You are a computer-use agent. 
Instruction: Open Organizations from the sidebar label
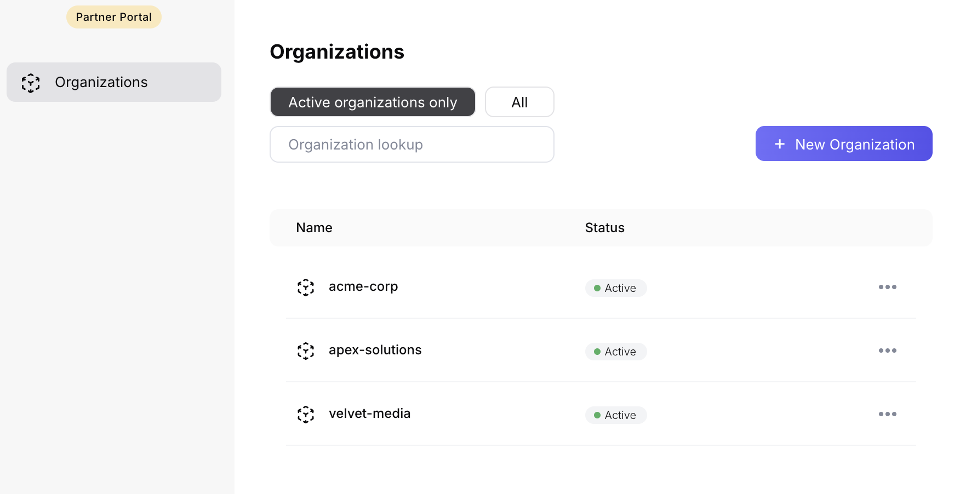point(101,82)
